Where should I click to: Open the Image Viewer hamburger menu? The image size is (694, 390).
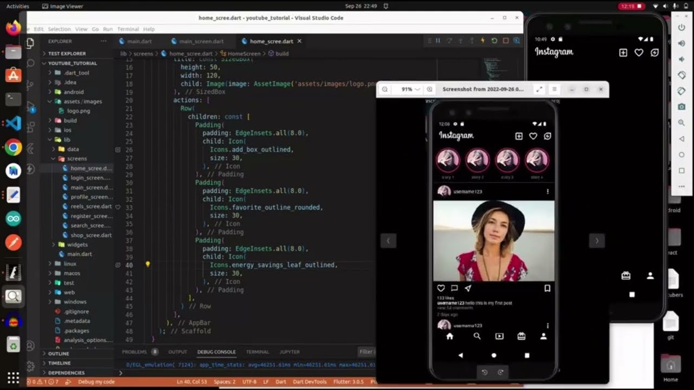tap(554, 89)
